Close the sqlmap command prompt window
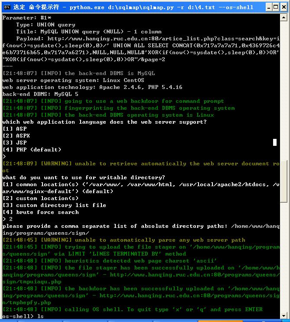 pyautogui.click(x=284, y=7)
